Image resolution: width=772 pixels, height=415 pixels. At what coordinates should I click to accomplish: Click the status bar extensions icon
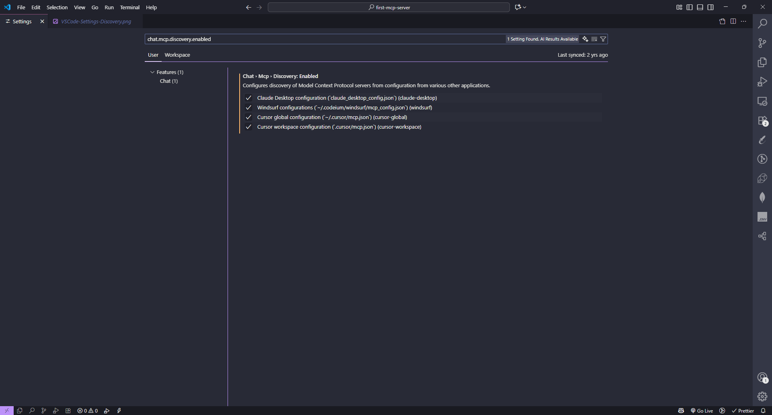(x=68, y=411)
